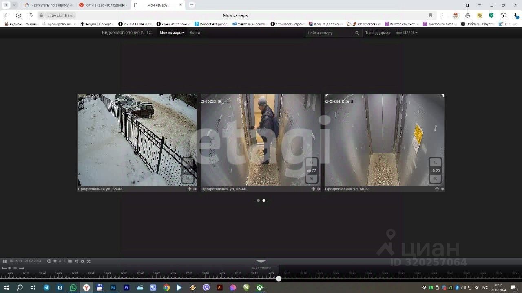Click the Найти камеру search field

pyautogui.click(x=329, y=33)
